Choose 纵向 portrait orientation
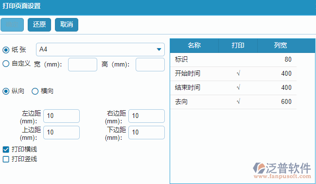The image size is (316, 184). pos(6,91)
